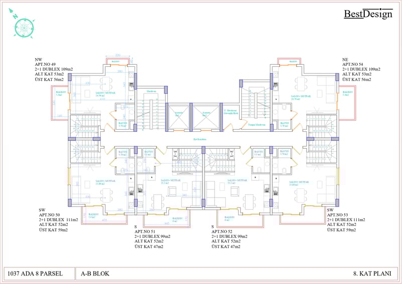
Task: Select the APT.NO 49 description text
Action: point(53,69)
